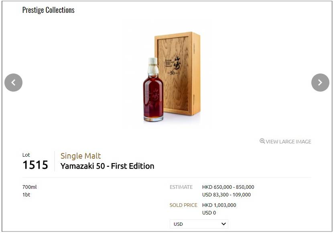Click the Single Malt category label

click(x=81, y=156)
